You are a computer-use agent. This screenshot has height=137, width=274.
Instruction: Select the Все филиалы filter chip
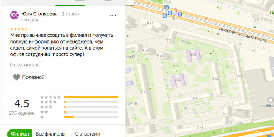click(50, 134)
